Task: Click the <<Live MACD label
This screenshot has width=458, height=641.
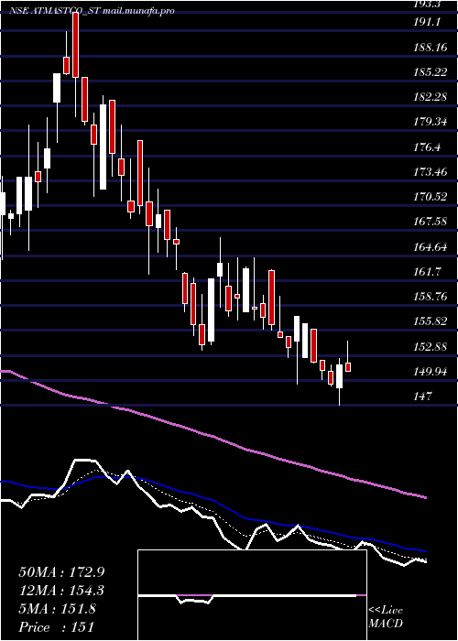Action: point(386,617)
